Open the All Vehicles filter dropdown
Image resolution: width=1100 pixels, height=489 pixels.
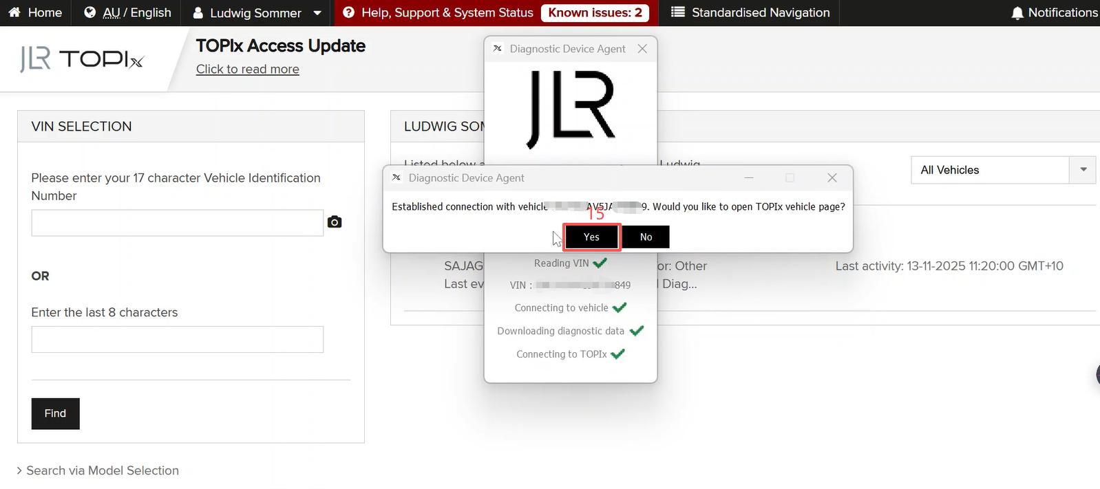(x=1083, y=170)
